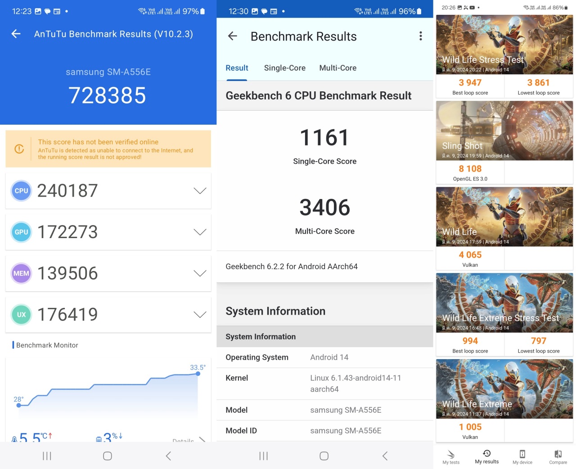This screenshot has width=576, height=469.
Task: Tap the AnTuTu UX score badge icon
Action: (21, 315)
